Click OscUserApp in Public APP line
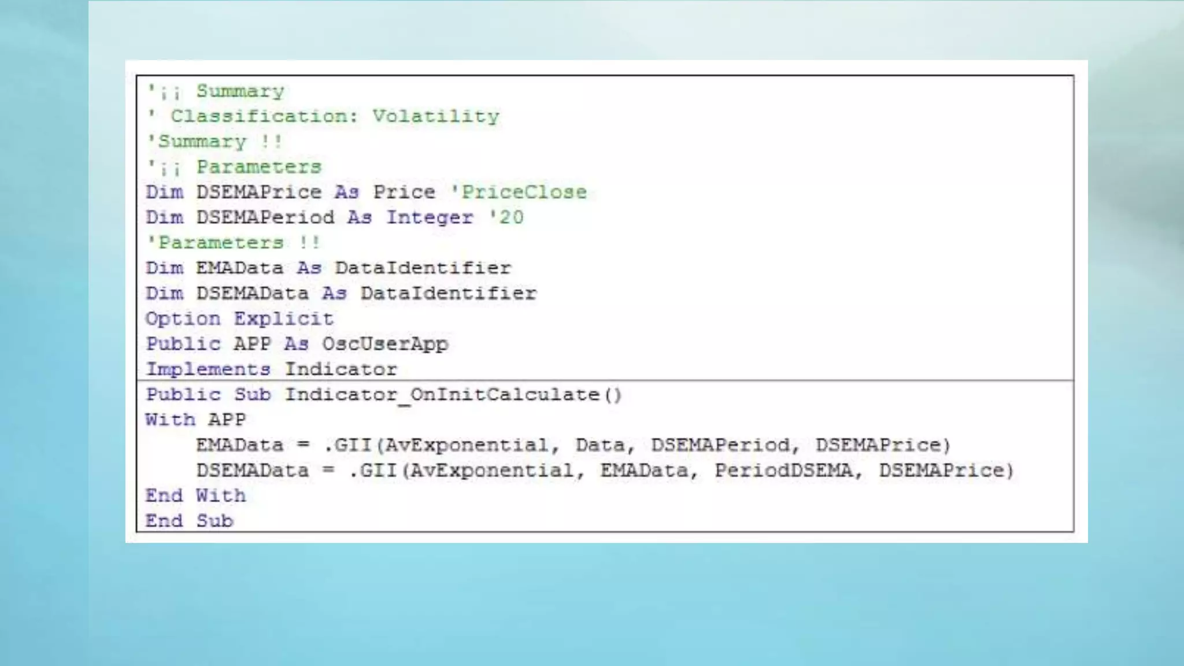 [385, 344]
